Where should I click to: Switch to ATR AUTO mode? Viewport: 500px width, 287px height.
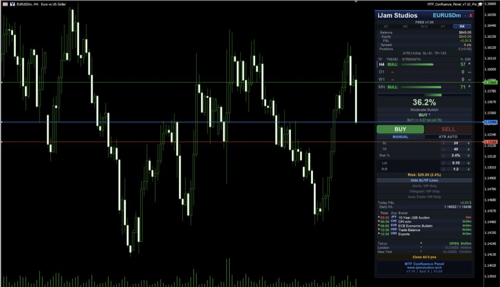448,137
